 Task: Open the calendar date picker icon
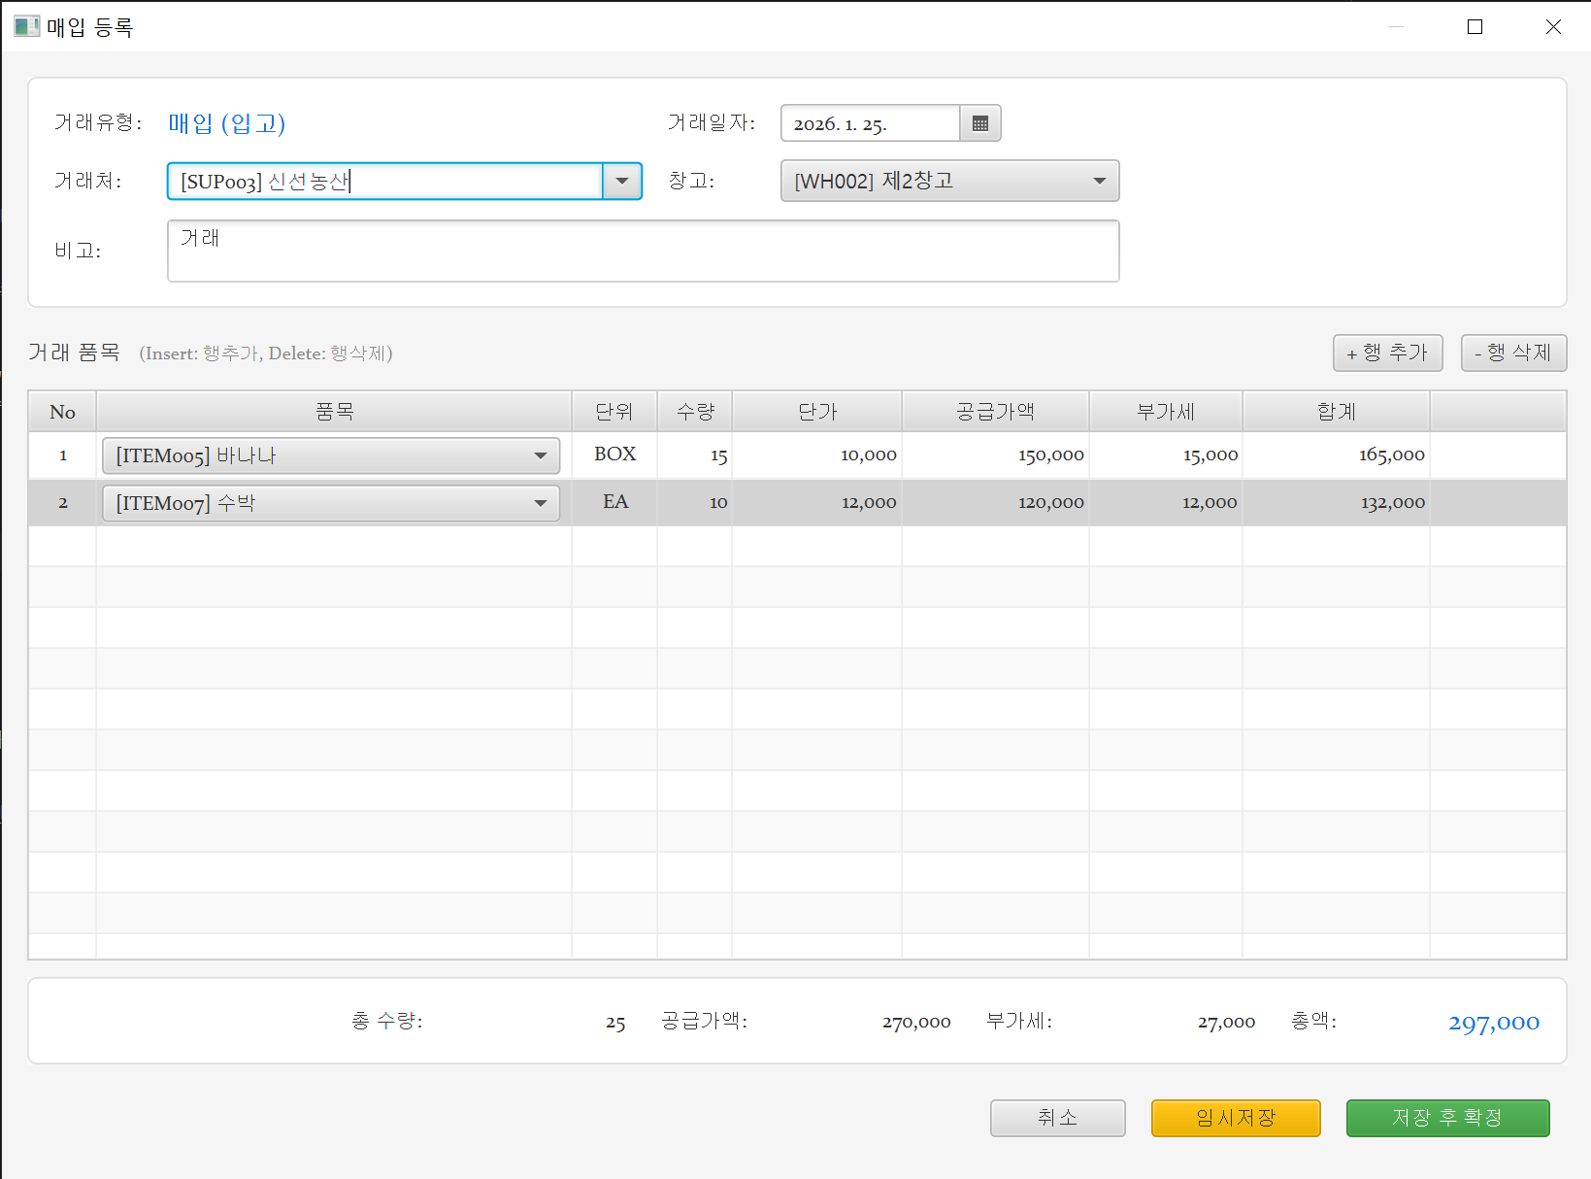tap(979, 123)
